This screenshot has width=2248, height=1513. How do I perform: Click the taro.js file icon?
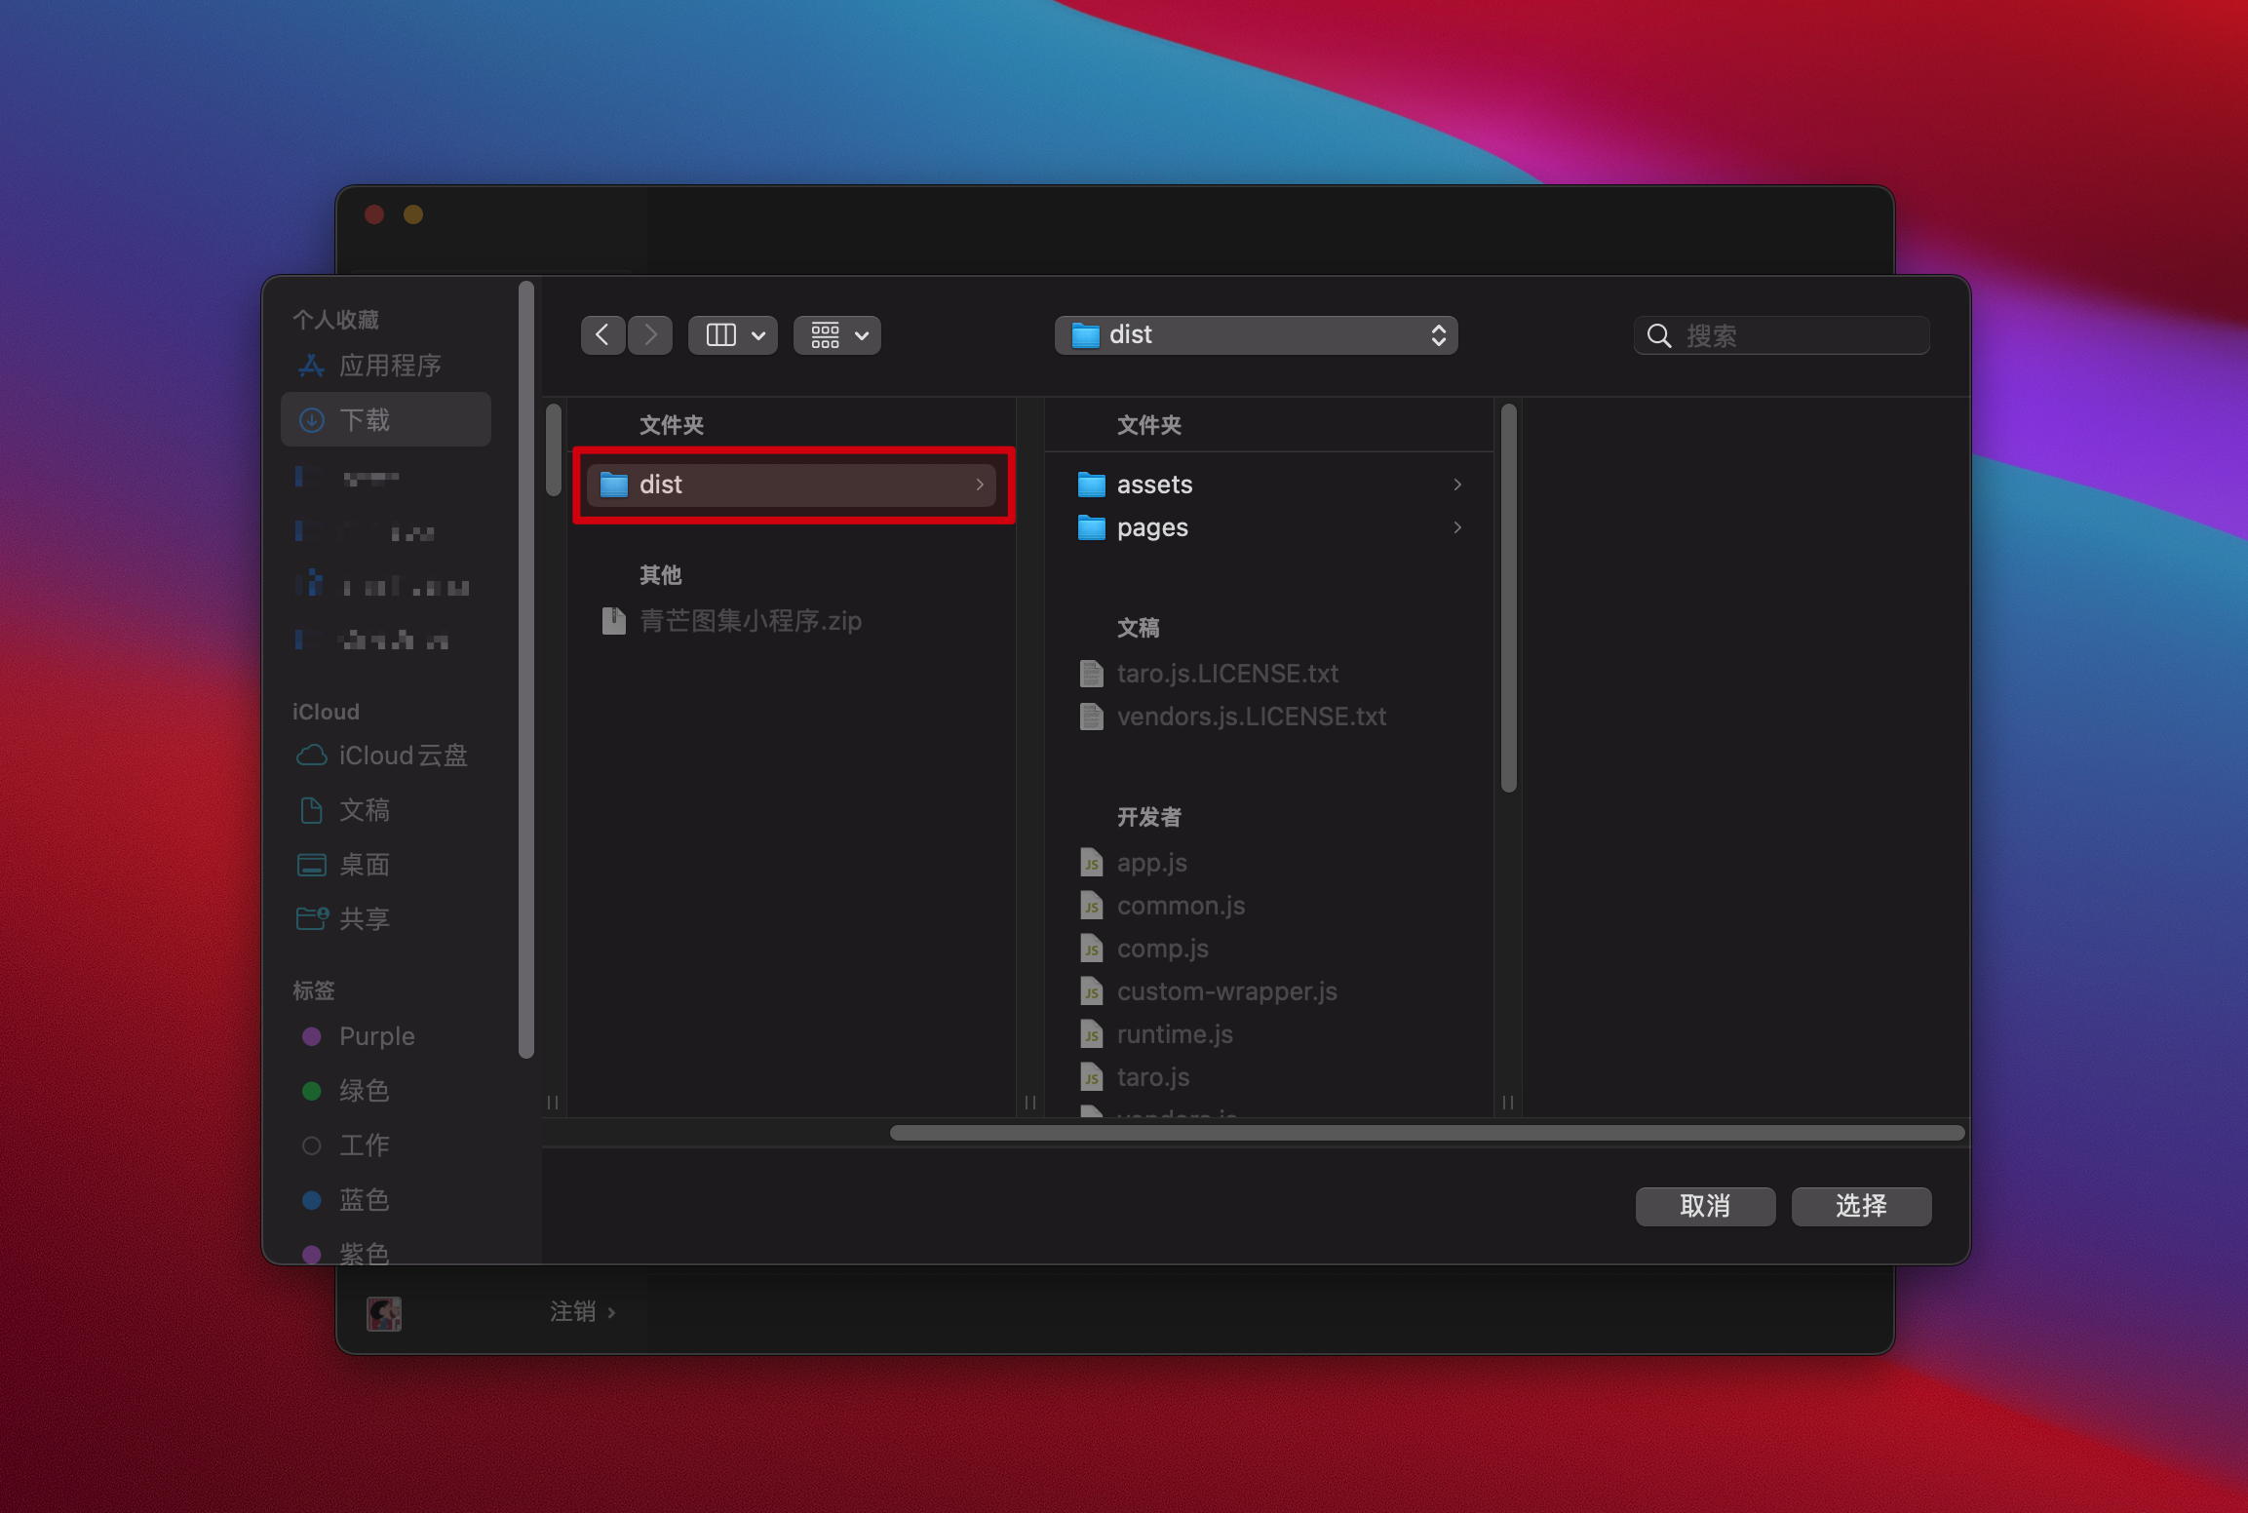1091,1077
